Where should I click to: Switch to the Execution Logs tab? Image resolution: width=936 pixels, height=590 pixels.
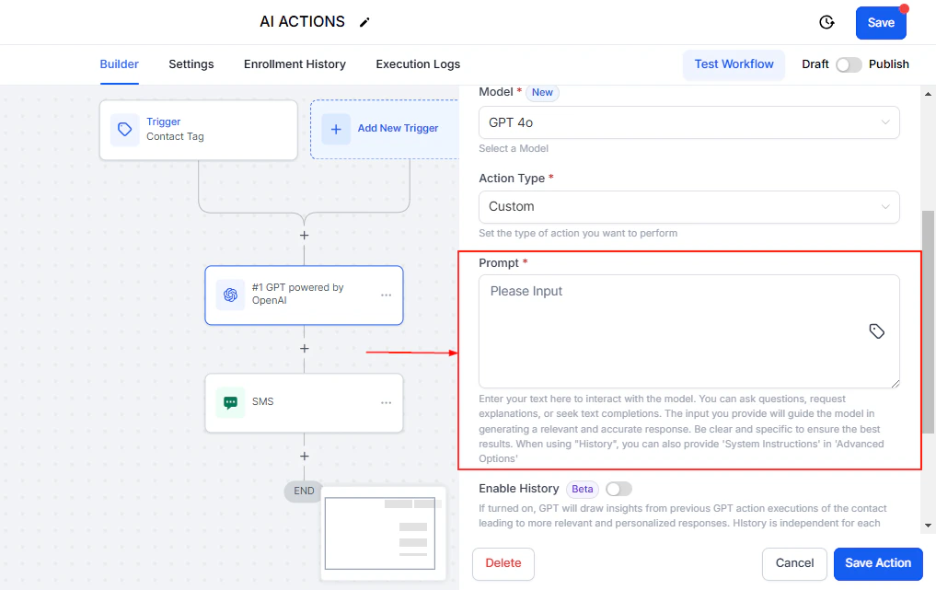point(417,64)
